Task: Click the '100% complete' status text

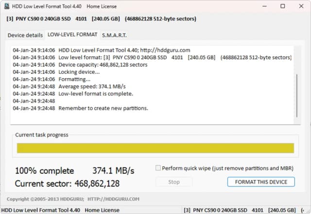Action: click(x=44, y=171)
